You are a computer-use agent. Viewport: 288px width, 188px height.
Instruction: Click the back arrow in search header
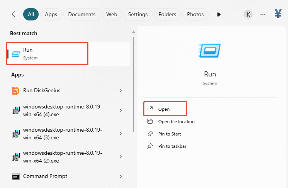pos(15,14)
